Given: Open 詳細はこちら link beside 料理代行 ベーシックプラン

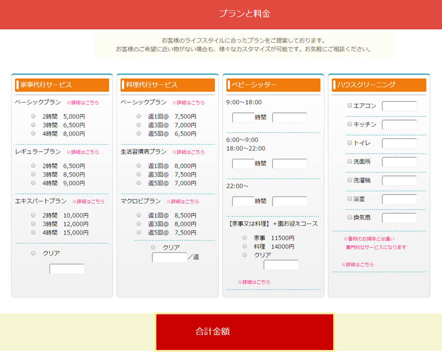Looking at the screenshot, I should click(x=188, y=102).
